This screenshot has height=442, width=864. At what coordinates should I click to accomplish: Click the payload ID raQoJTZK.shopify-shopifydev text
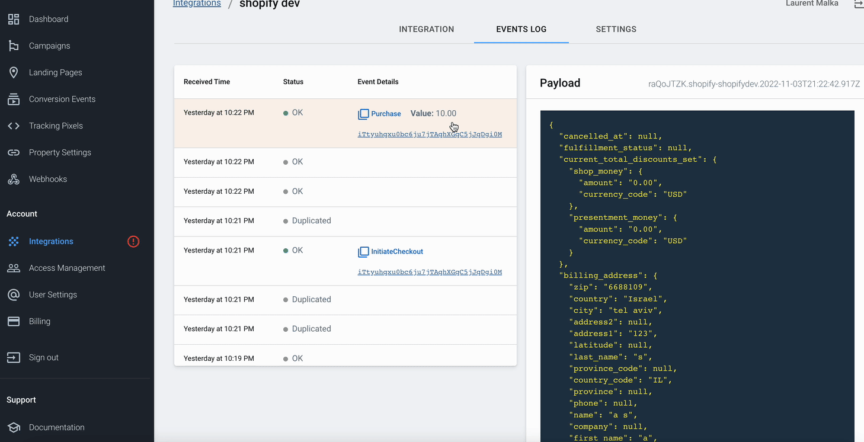pos(754,84)
